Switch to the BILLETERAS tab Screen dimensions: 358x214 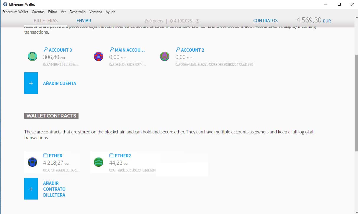46,21
